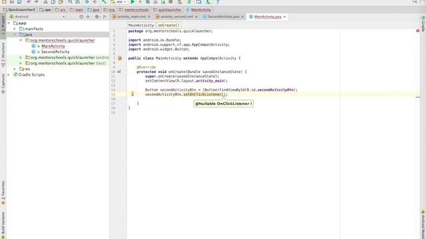Click the setOnClickListener method call in code
This screenshot has height=239, width=426.
[x=202, y=94]
